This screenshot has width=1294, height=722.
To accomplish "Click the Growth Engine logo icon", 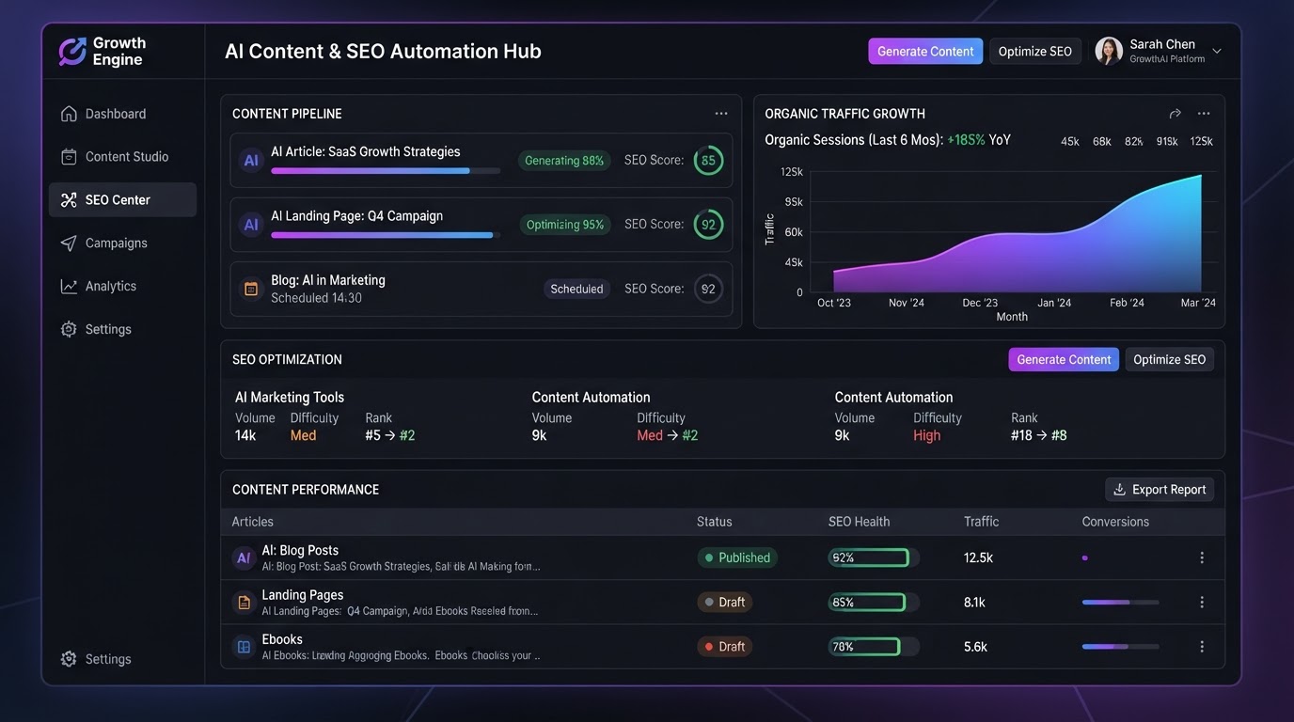I will click(71, 52).
